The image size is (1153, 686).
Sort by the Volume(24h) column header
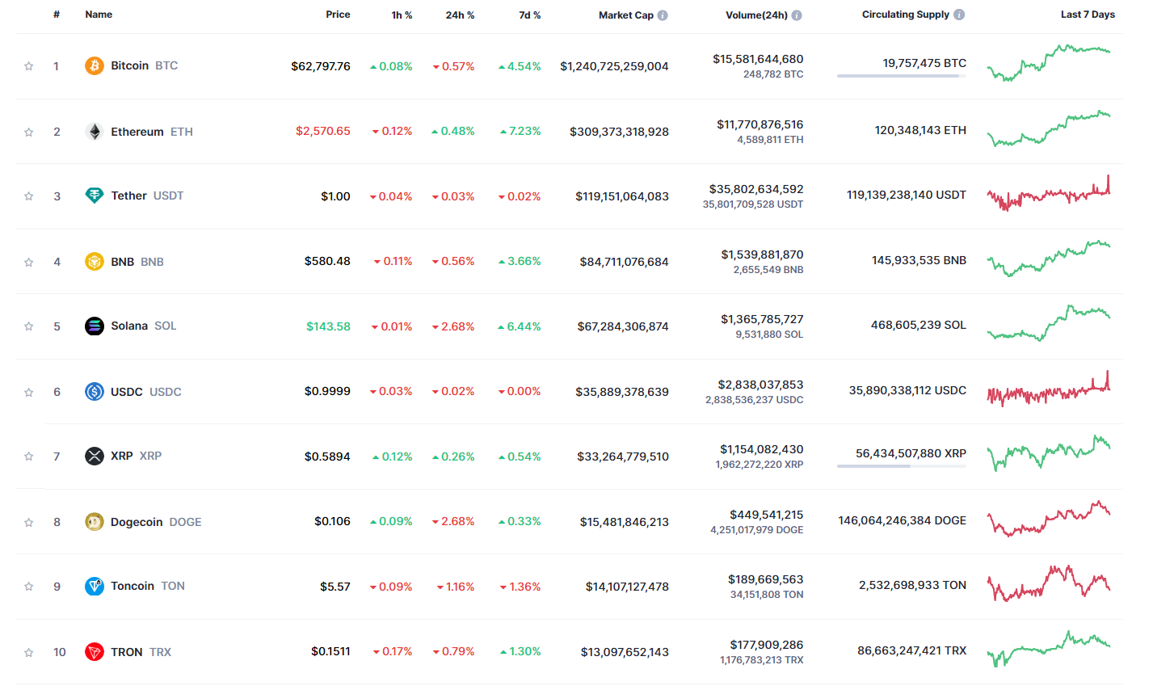pyautogui.click(x=756, y=15)
